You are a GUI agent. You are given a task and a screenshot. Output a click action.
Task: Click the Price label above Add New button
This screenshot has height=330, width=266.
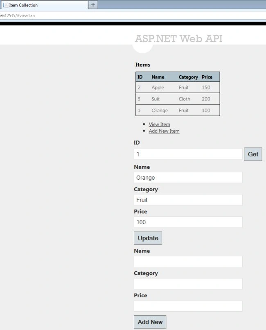pyautogui.click(x=140, y=295)
